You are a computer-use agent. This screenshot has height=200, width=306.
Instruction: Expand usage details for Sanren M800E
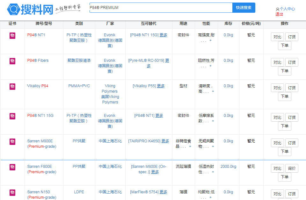click(x=190, y=146)
